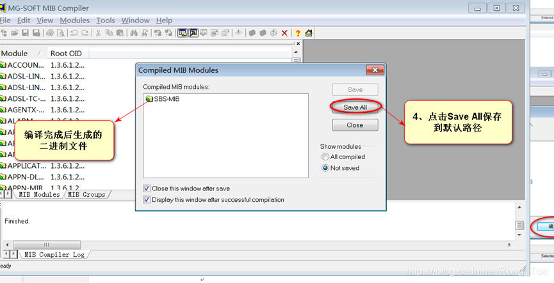Click the Find binoculars icon
The height and width of the screenshot is (283, 554).
pyautogui.click(x=134, y=33)
